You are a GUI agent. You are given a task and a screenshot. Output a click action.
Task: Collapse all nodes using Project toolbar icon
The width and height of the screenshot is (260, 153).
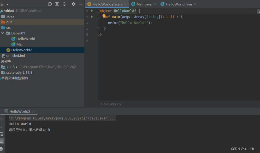pos(65,4)
